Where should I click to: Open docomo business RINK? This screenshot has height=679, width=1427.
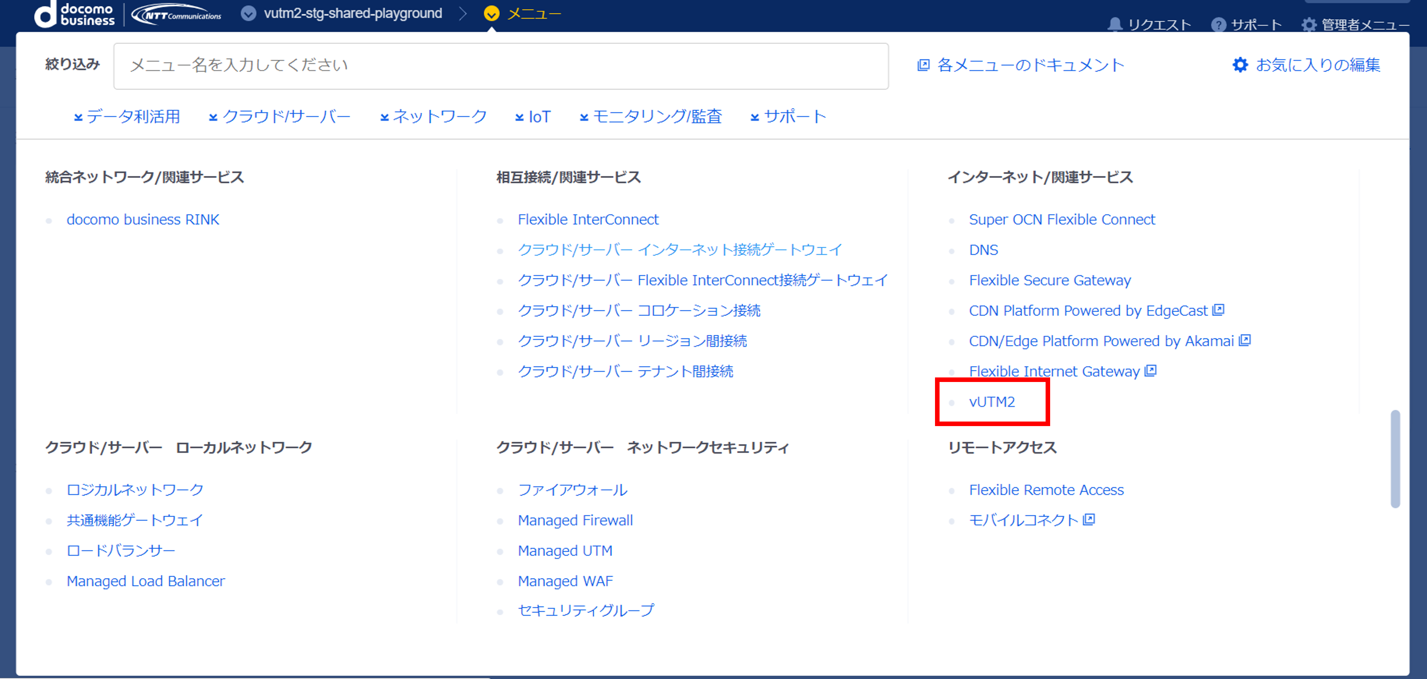143,219
